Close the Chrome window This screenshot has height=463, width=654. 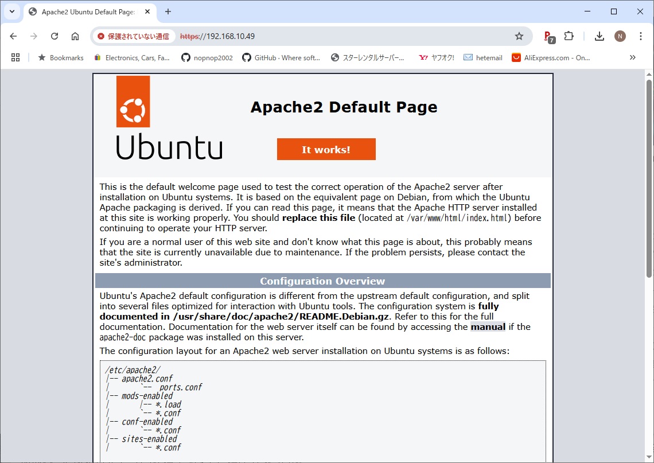(x=640, y=11)
